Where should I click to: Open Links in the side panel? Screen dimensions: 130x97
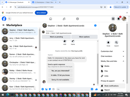pos(113,76)
